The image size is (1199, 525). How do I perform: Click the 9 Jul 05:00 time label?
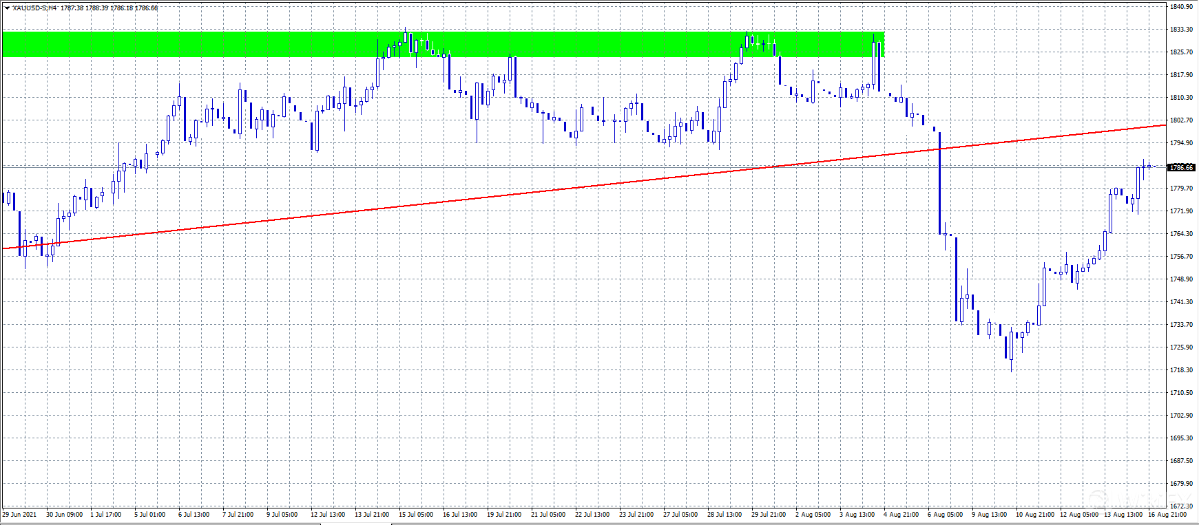[x=281, y=514]
